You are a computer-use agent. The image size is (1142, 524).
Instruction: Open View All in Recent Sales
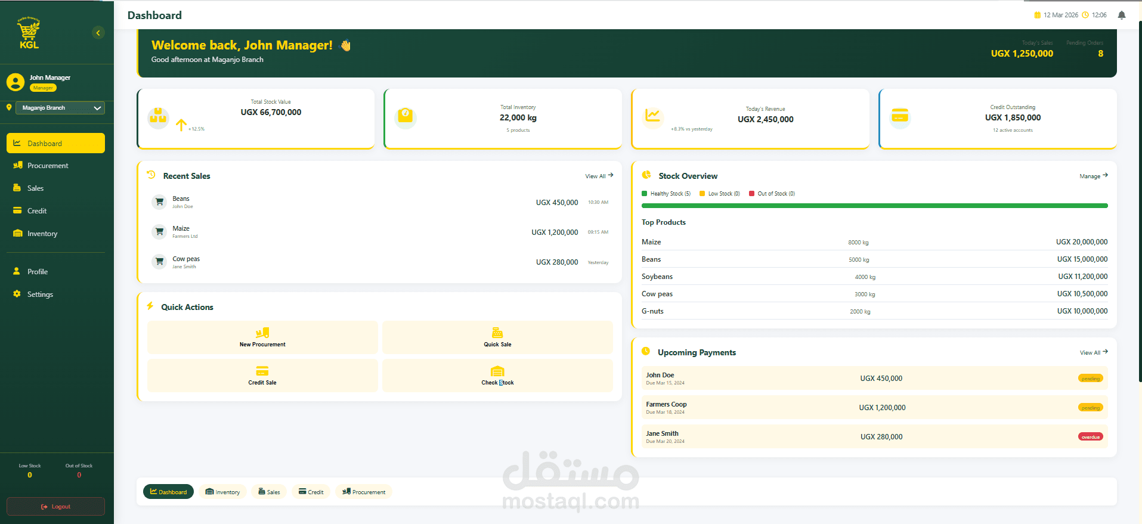click(x=599, y=176)
